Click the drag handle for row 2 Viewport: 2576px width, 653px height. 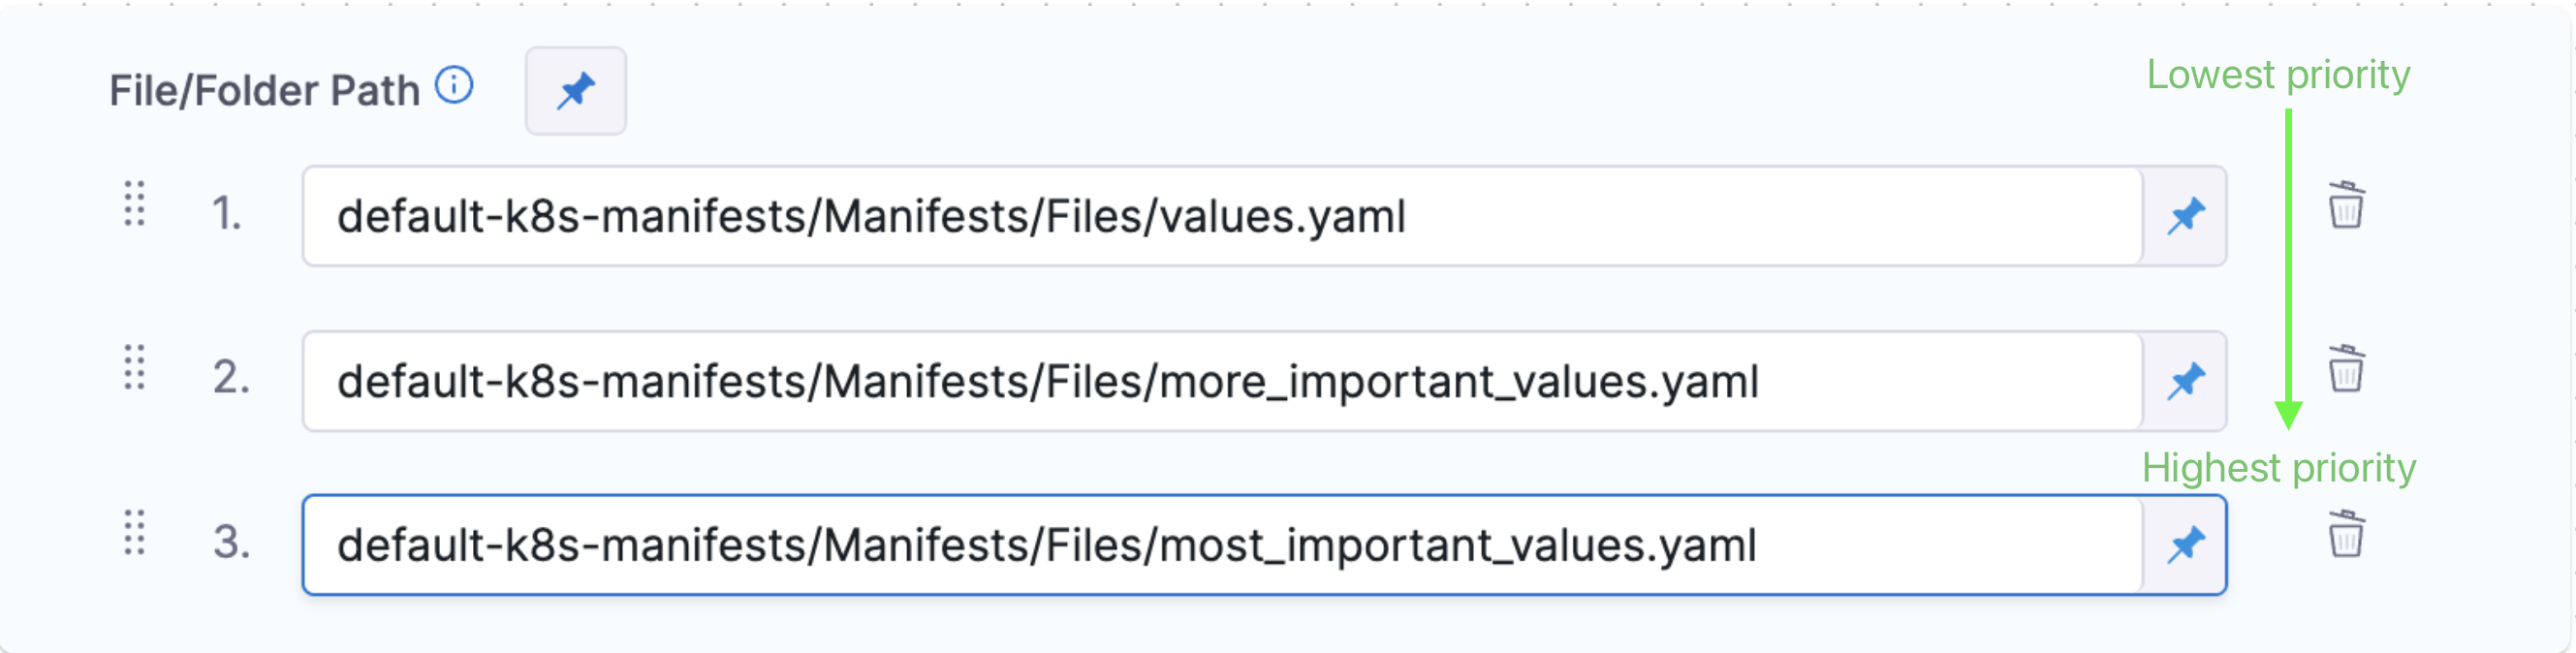pos(135,368)
